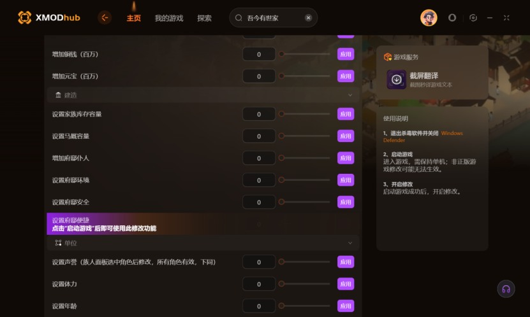Collapse the 单位 section chevron
The width and height of the screenshot is (530, 317).
click(x=350, y=243)
